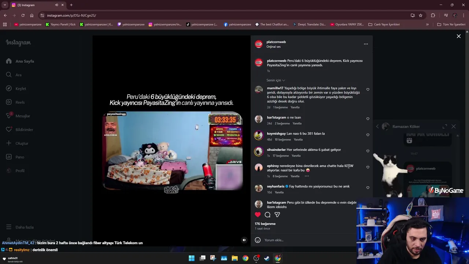The image size is (469, 264).
Task: Like silvainderler's comment
Action: (368, 151)
